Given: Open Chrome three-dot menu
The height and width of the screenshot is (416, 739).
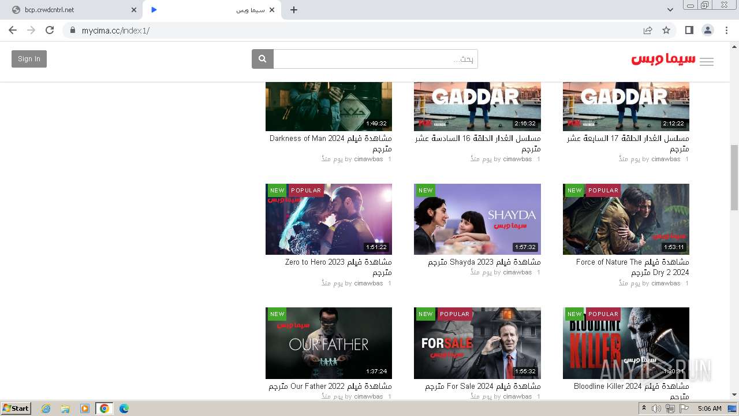Looking at the screenshot, I should pyautogui.click(x=727, y=30).
